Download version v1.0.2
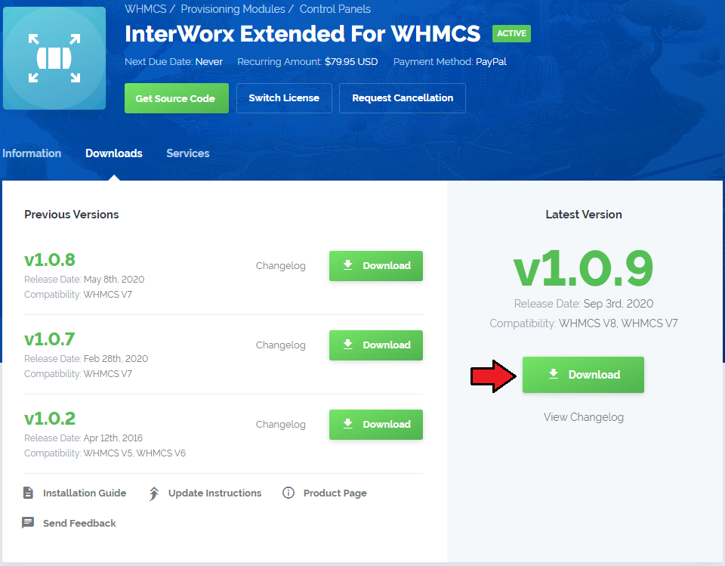Viewport: 725px width, 566px height. point(376,425)
